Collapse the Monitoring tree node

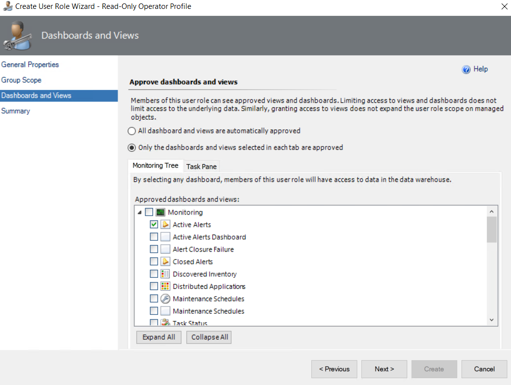click(139, 213)
